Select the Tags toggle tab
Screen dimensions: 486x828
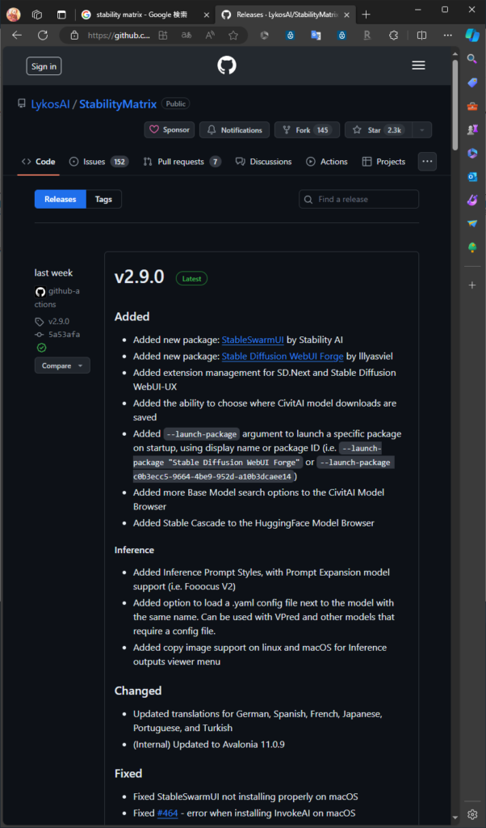pos(104,199)
